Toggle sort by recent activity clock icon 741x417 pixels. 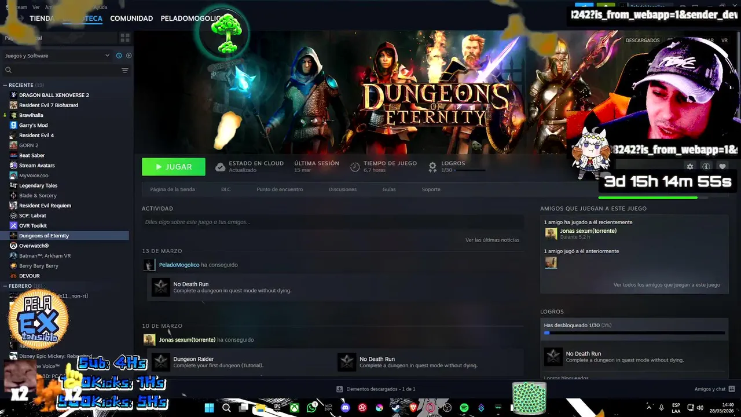[x=119, y=56]
